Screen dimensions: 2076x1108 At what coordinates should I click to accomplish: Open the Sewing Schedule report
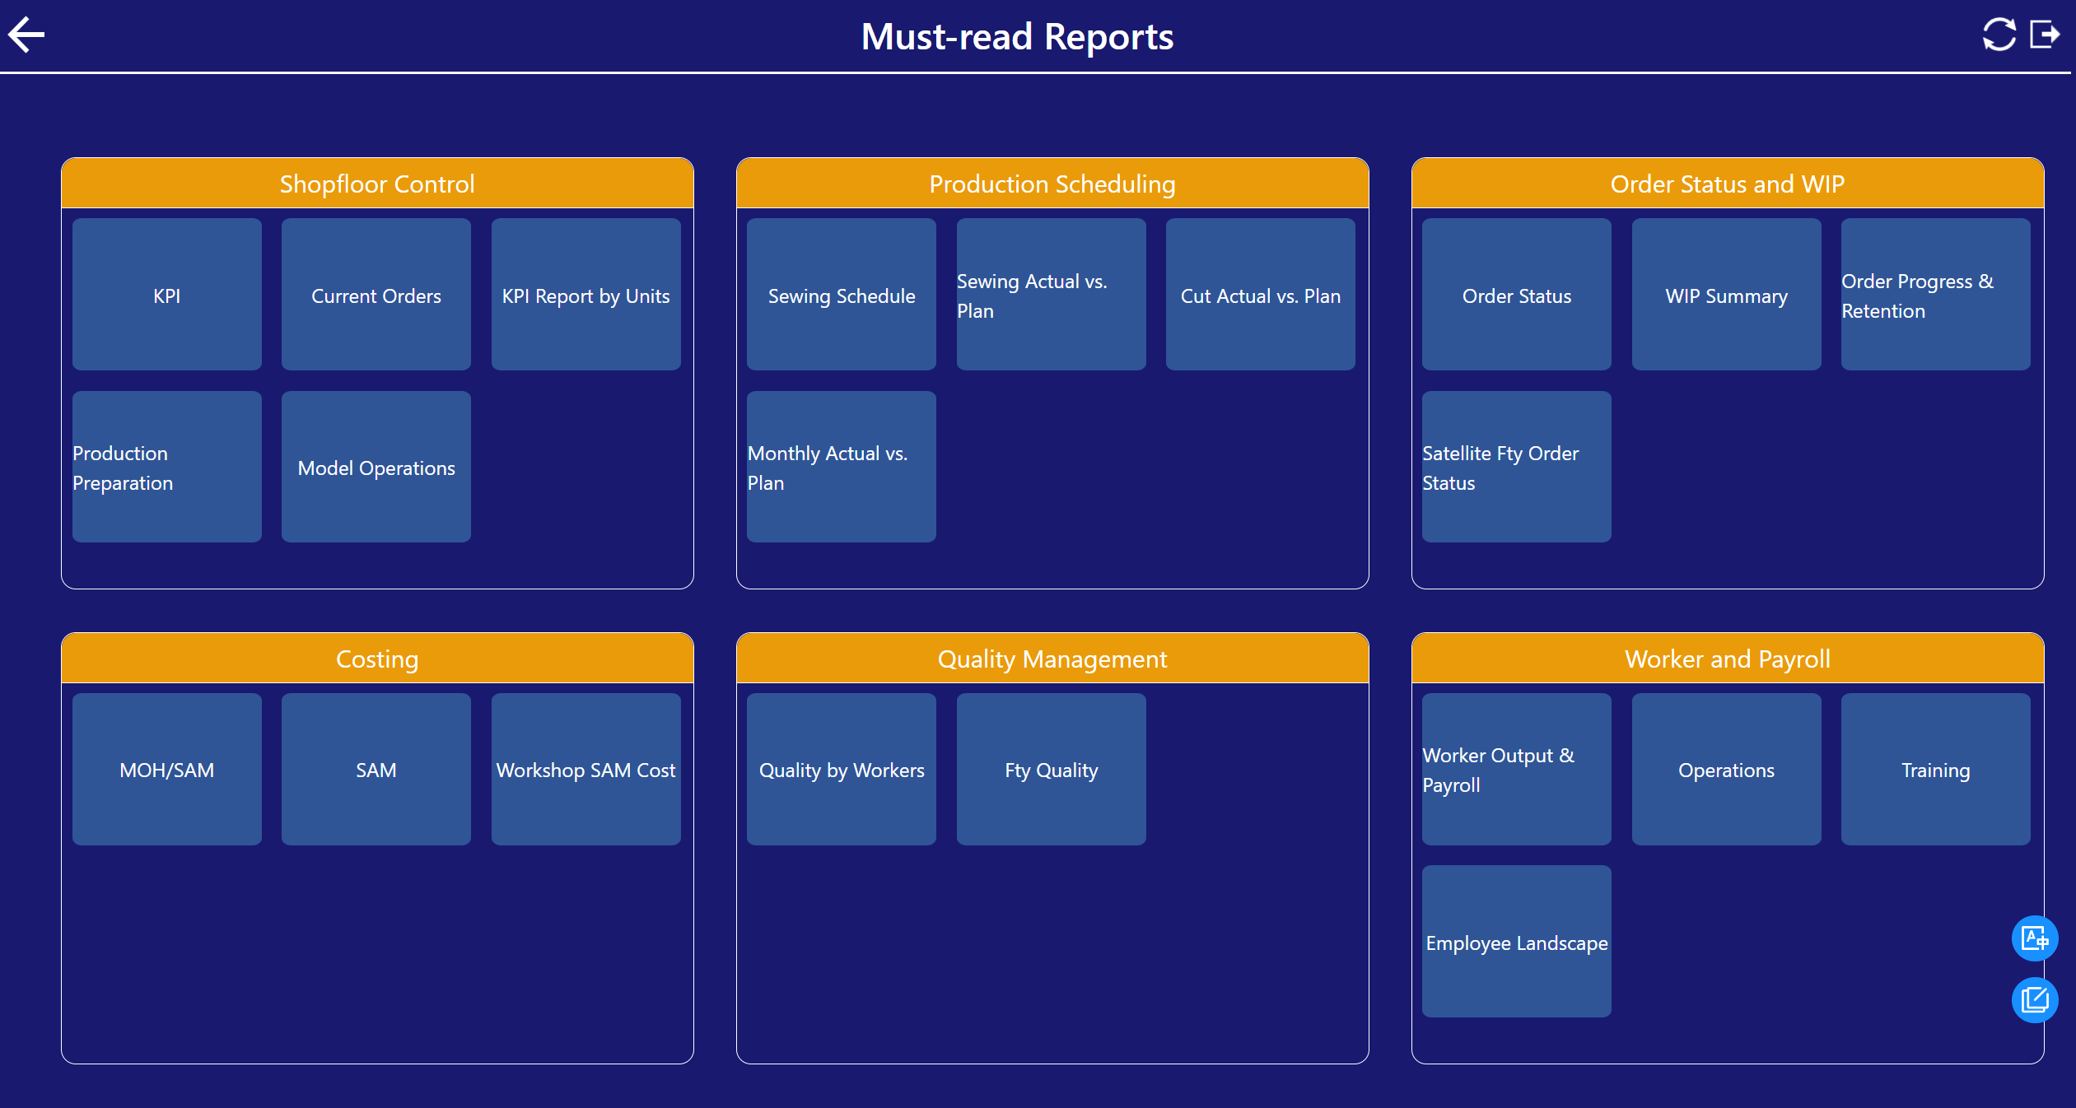841,295
